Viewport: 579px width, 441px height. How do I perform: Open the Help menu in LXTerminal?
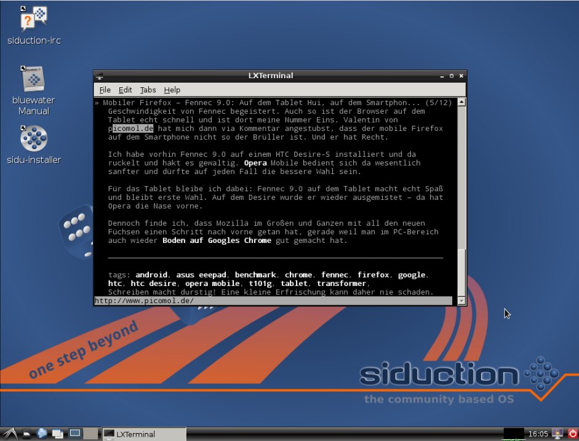coord(172,90)
